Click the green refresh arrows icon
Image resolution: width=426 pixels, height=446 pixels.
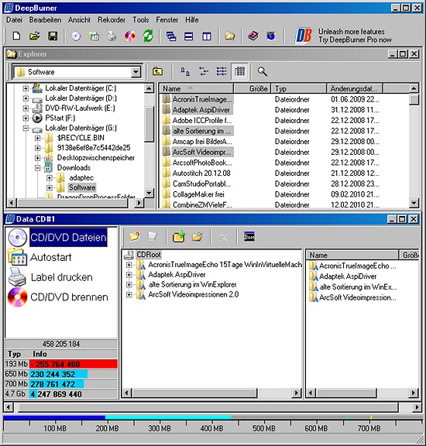[148, 36]
